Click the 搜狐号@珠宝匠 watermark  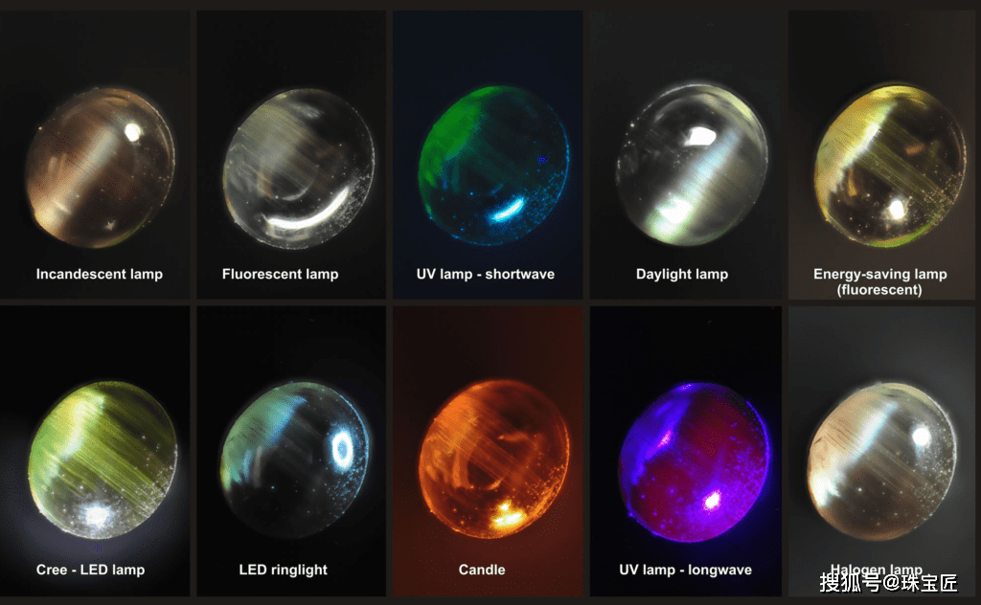[x=888, y=582]
